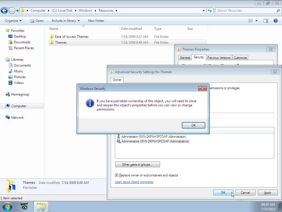Open the Learn about object ownership link
282x212 pixels.
coord(134,182)
